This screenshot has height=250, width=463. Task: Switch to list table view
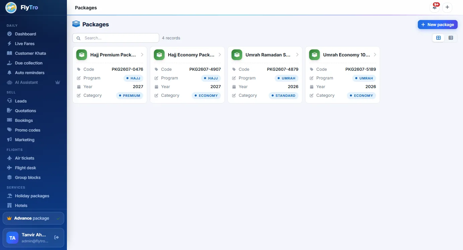[x=451, y=38]
